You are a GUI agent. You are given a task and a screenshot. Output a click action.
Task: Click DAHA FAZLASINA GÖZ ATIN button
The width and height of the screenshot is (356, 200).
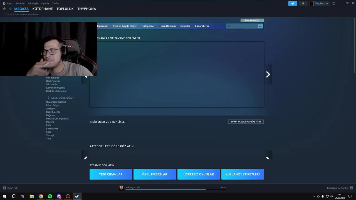point(246,122)
